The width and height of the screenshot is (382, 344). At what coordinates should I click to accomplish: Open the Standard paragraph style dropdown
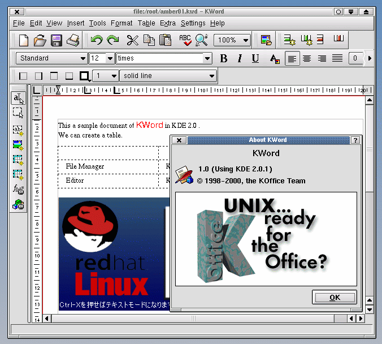[51, 58]
